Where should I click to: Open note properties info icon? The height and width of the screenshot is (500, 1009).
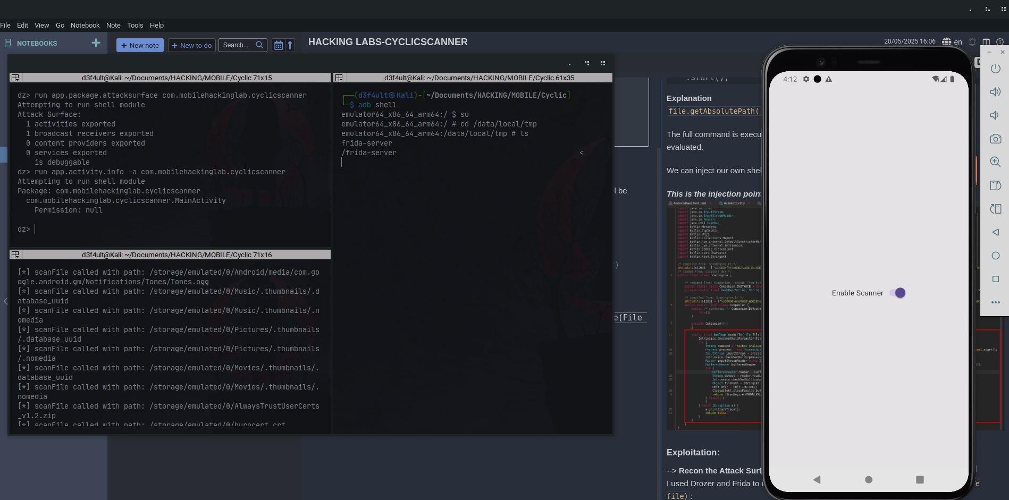tap(1000, 41)
